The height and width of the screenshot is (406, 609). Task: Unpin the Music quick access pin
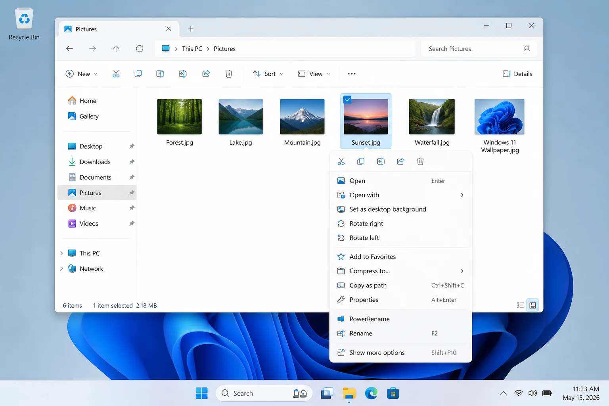coord(132,208)
